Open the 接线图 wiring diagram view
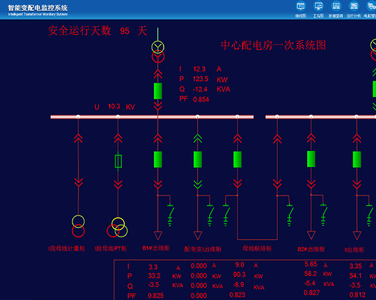This screenshot has height=300, width=376. 301,9
